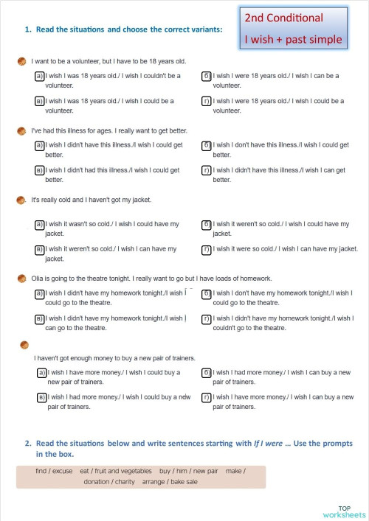Select option г) 'I wish I were 18 years old'
The image size is (369, 521).
[x=207, y=101]
